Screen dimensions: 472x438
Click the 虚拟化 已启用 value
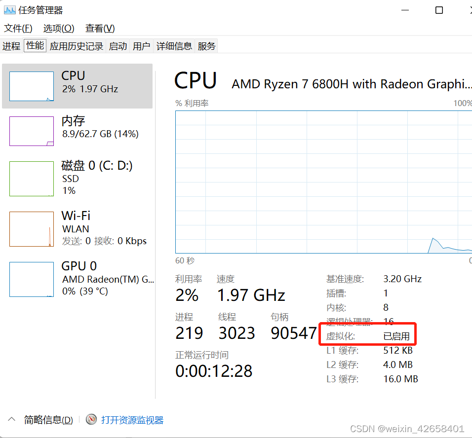coord(396,336)
